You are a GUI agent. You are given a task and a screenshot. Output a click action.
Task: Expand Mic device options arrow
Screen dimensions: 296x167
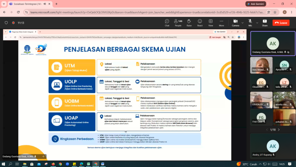[x=257, y=23]
